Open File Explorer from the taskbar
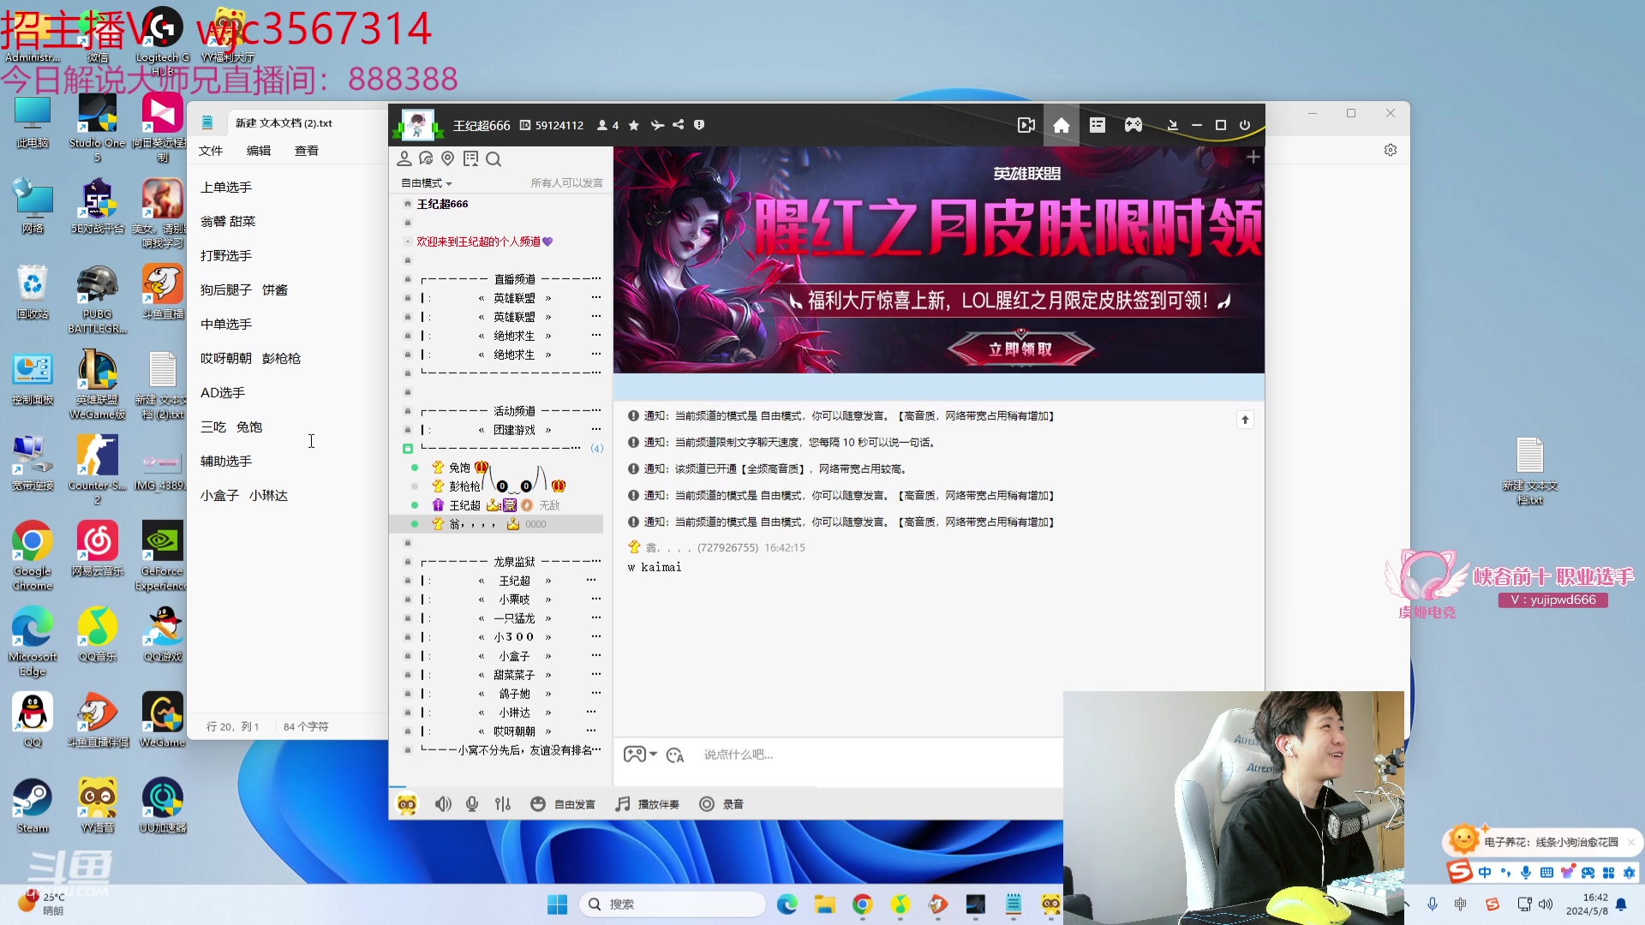 coord(825,904)
